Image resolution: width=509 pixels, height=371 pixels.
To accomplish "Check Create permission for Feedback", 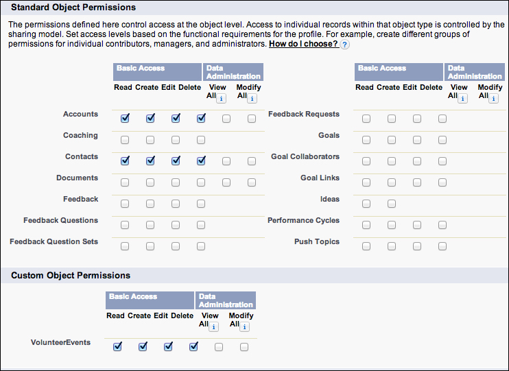I will click(150, 204).
